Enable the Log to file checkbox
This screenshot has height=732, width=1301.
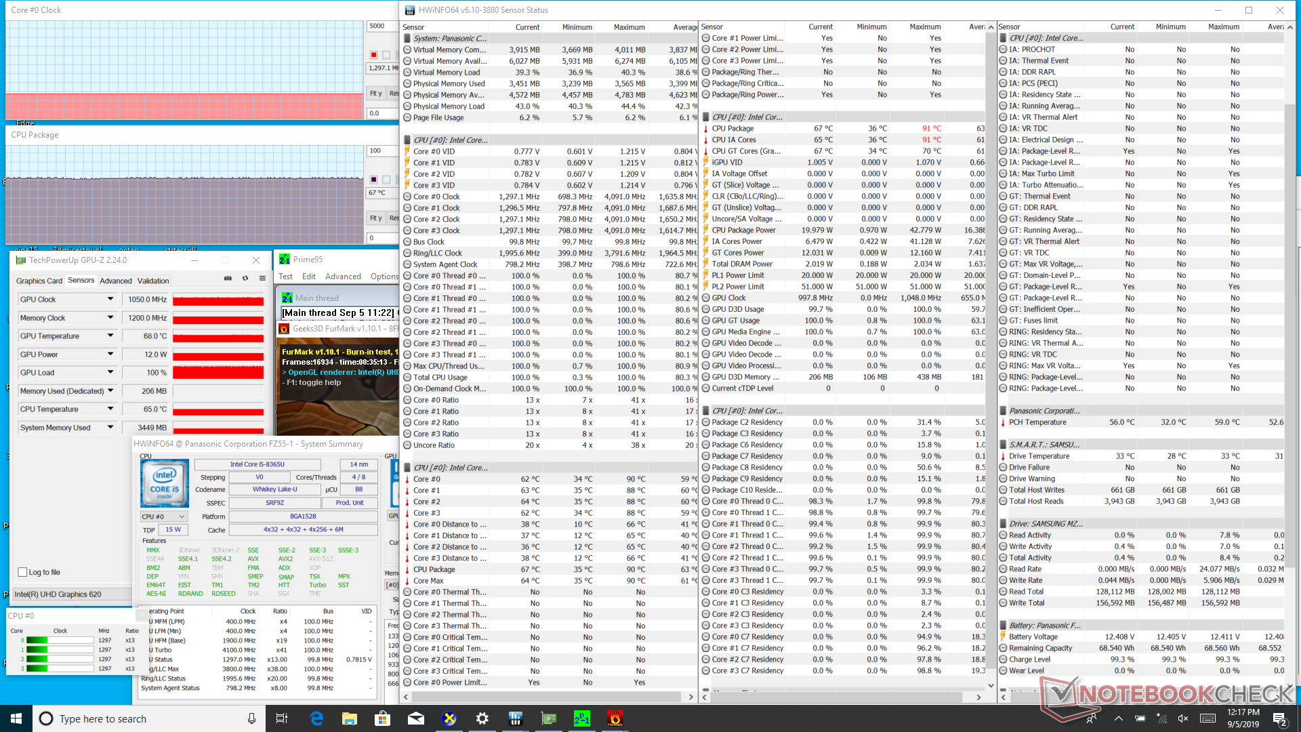point(23,572)
